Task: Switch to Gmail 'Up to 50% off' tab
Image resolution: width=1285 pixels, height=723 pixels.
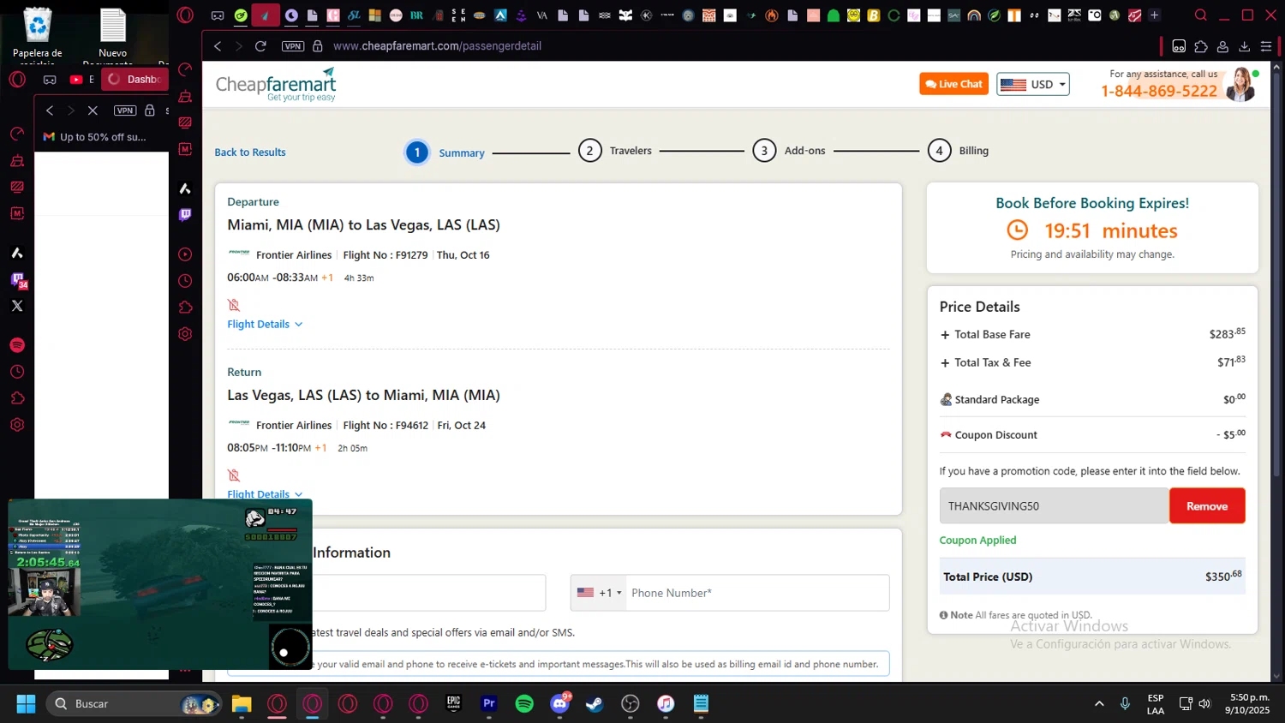Action: coord(95,137)
